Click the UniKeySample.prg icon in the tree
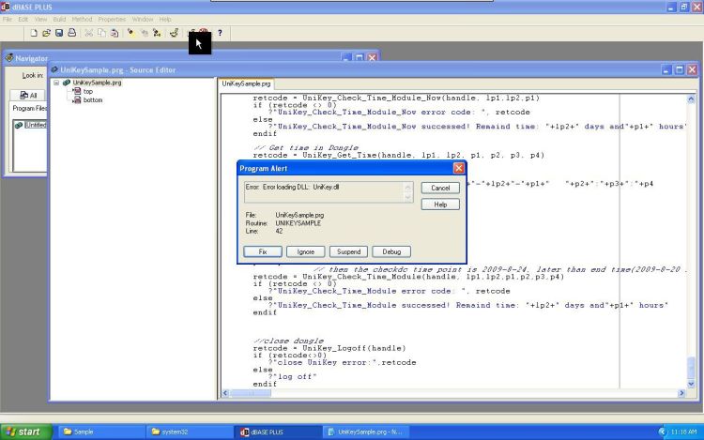The height and width of the screenshot is (440, 704). (x=67, y=83)
